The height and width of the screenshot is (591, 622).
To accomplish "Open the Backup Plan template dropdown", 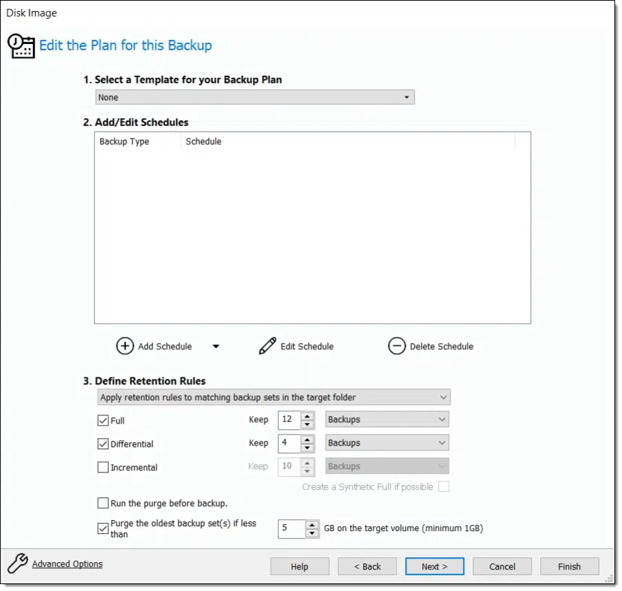I will pyautogui.click(x=255, y=97).
